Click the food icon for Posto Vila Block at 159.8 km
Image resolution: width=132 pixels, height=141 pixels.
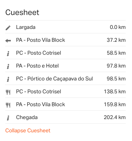coord(8,105)
